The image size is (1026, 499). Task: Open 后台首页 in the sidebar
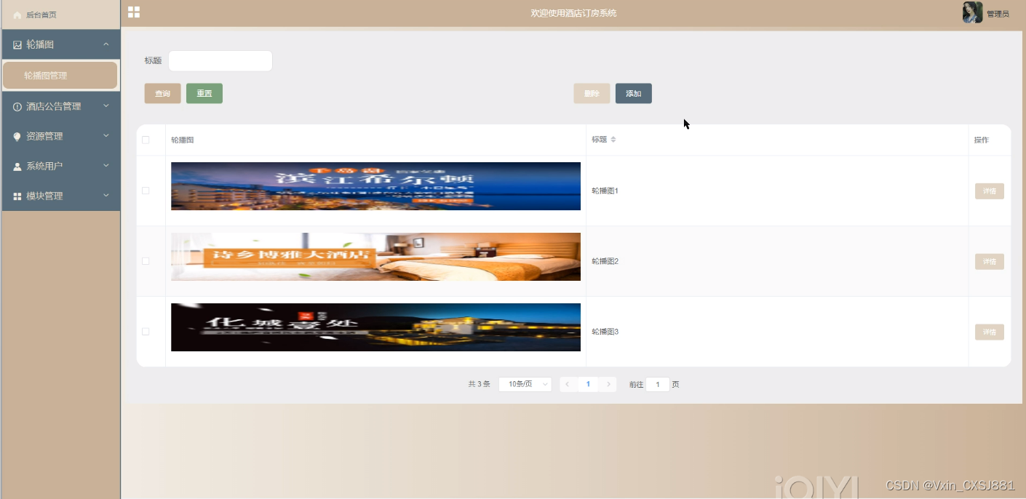tap(60, 15)
